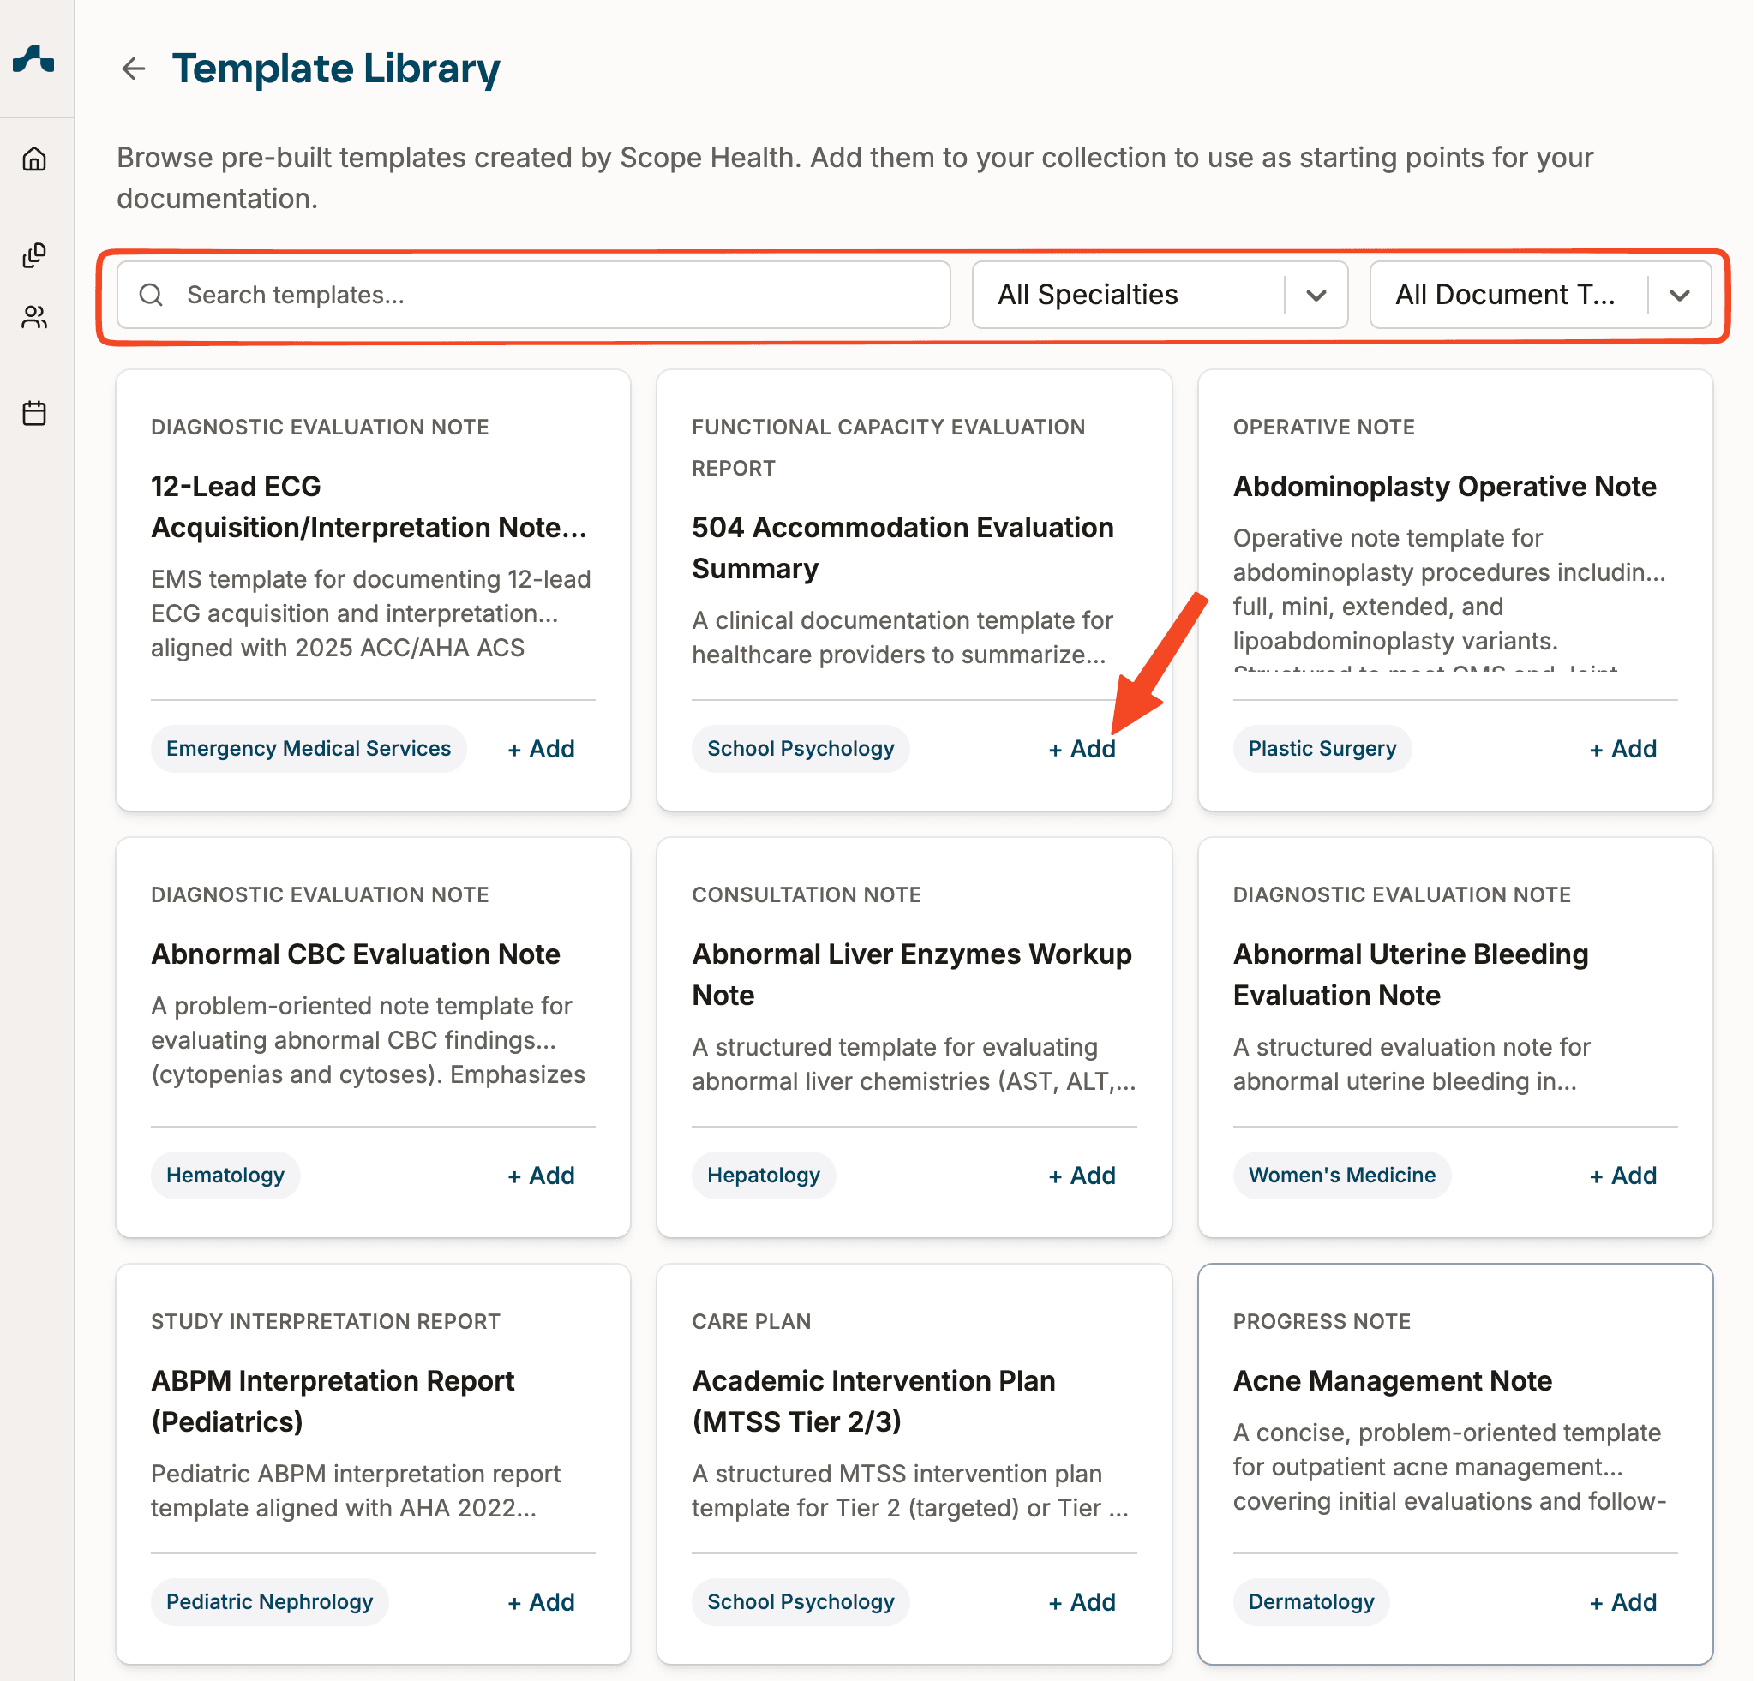1757x1681 pixels.
Task: Click the Emergency Medical Services specialty tag
Action: (309, 749)
